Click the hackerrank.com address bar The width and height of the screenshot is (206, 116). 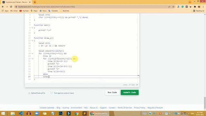92,7
